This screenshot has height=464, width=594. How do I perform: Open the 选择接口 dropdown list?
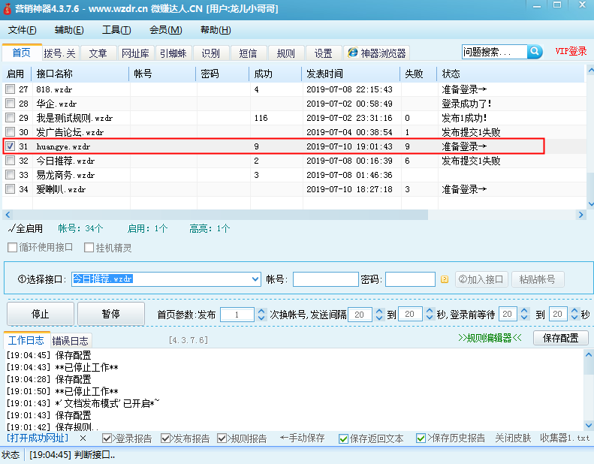[x=256, y=279]
